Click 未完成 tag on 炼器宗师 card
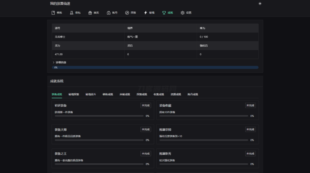The height and width of the screenshot is (173, 310). pos(250,130)
